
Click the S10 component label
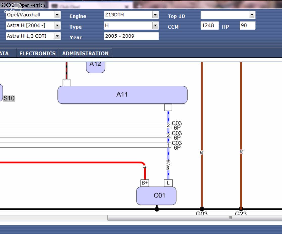pos(9,98)
